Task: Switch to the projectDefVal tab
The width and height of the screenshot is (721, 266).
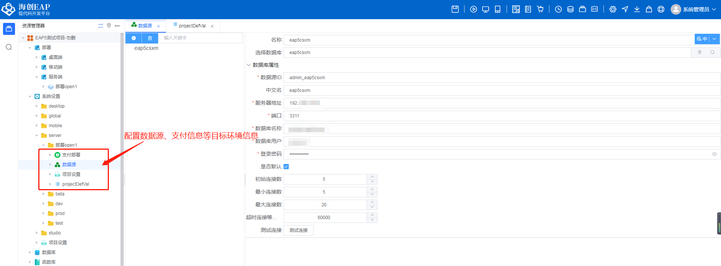Action: tap(192, 26)
